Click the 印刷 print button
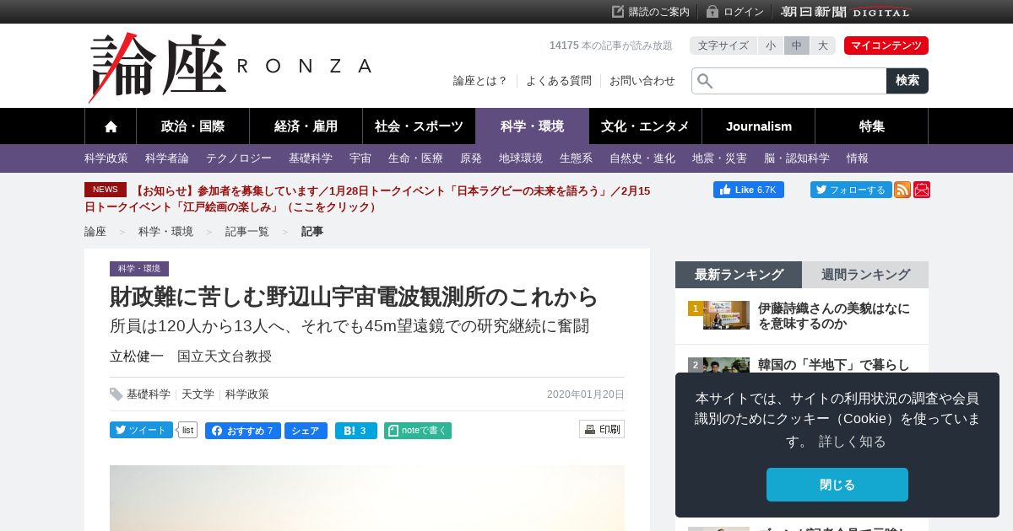Screen dimensions: 1013x531 tap(602, 429)
